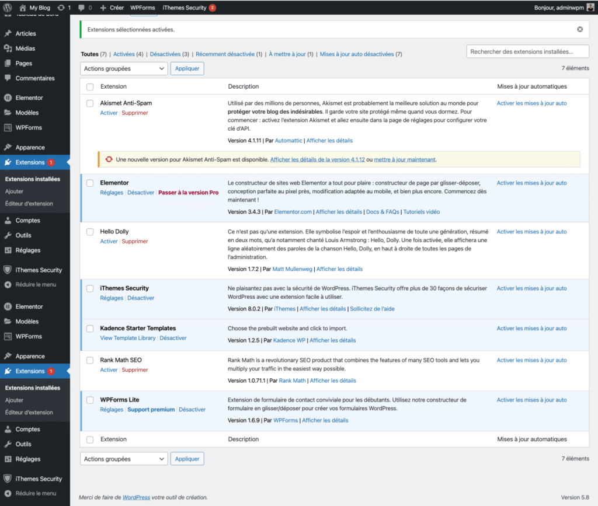This screenshot has height=506, width=598.
Task: Enable auto-updates for Hello Dolly
Action: (x=531, y=232)
